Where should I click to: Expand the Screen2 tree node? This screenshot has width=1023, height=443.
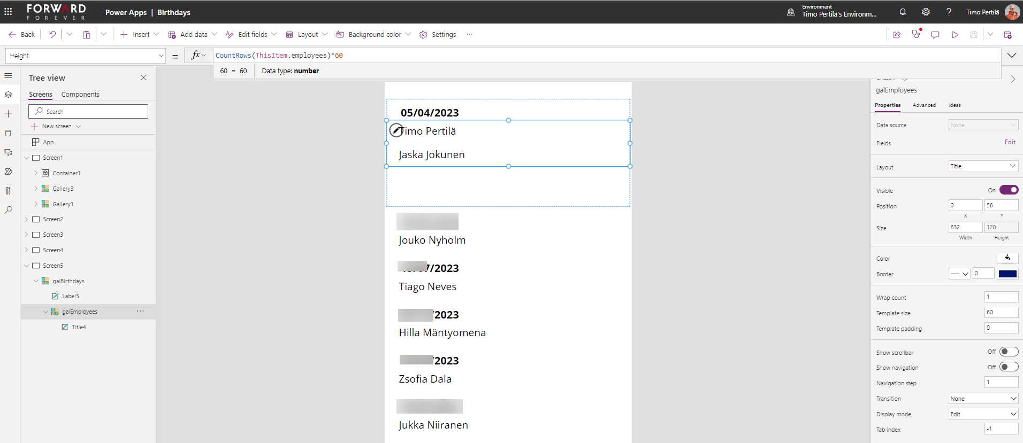(x=26, y=219)
